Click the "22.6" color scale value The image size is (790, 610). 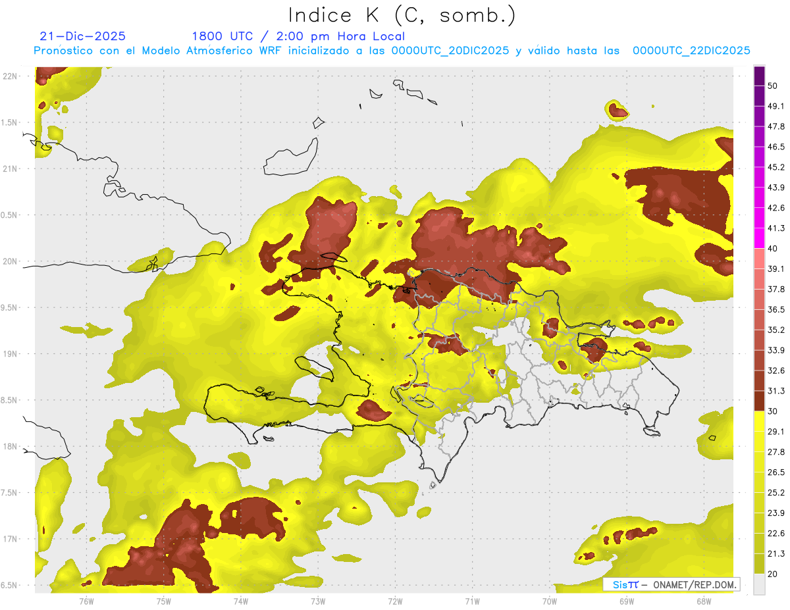click(x=776, y=534)
